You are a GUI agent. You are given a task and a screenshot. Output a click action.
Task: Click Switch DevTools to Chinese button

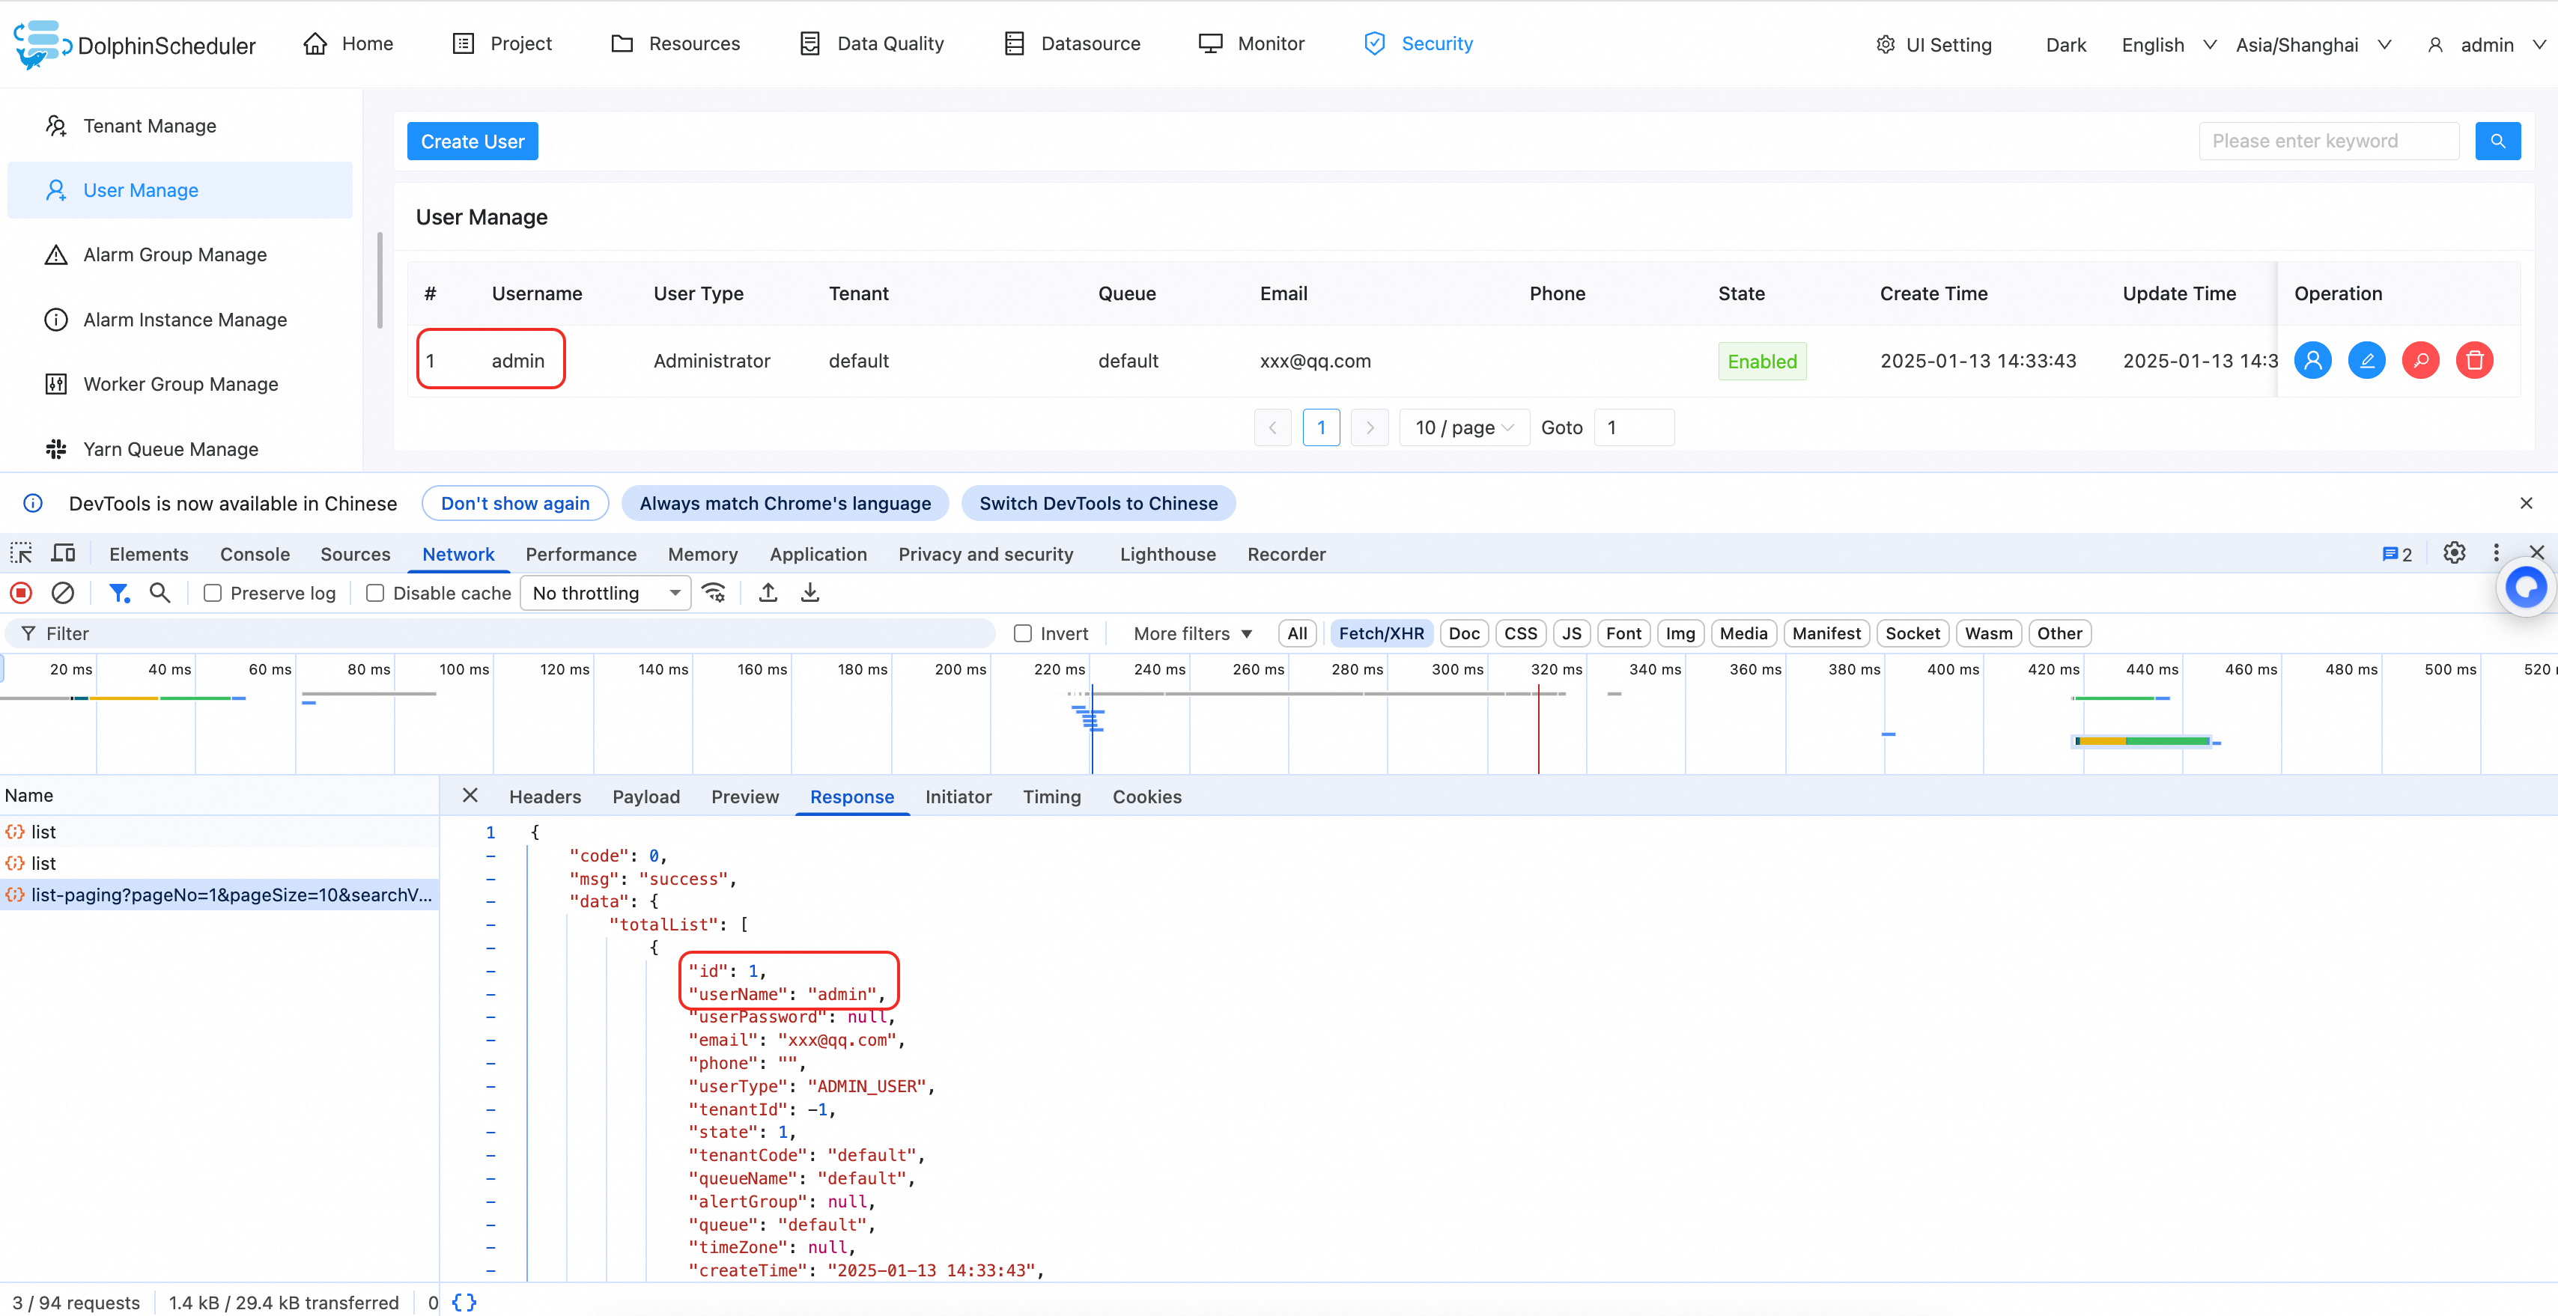pos(1099,503)
